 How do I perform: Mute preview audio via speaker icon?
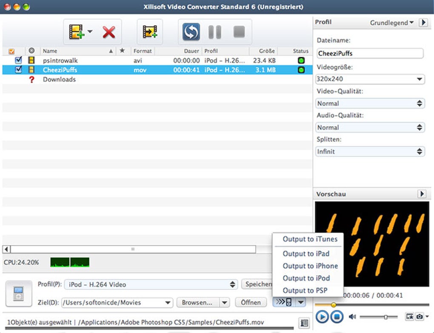click(352, 317)
